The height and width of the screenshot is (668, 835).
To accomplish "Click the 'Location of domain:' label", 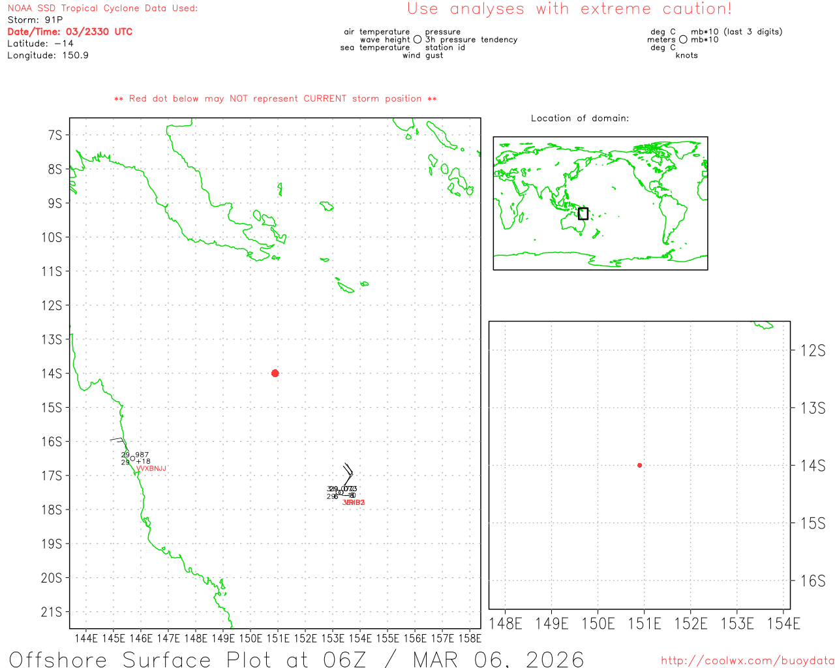I will click(x=579, y=118).
